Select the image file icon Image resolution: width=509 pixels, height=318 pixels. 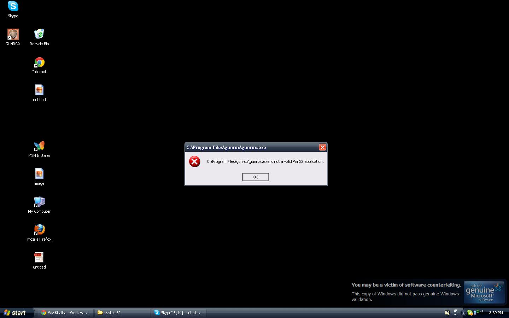click(x=39, y=174)
